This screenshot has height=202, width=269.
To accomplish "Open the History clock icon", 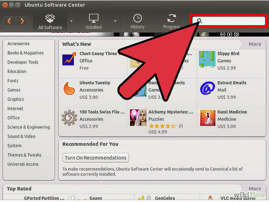I will click(137, 19).
